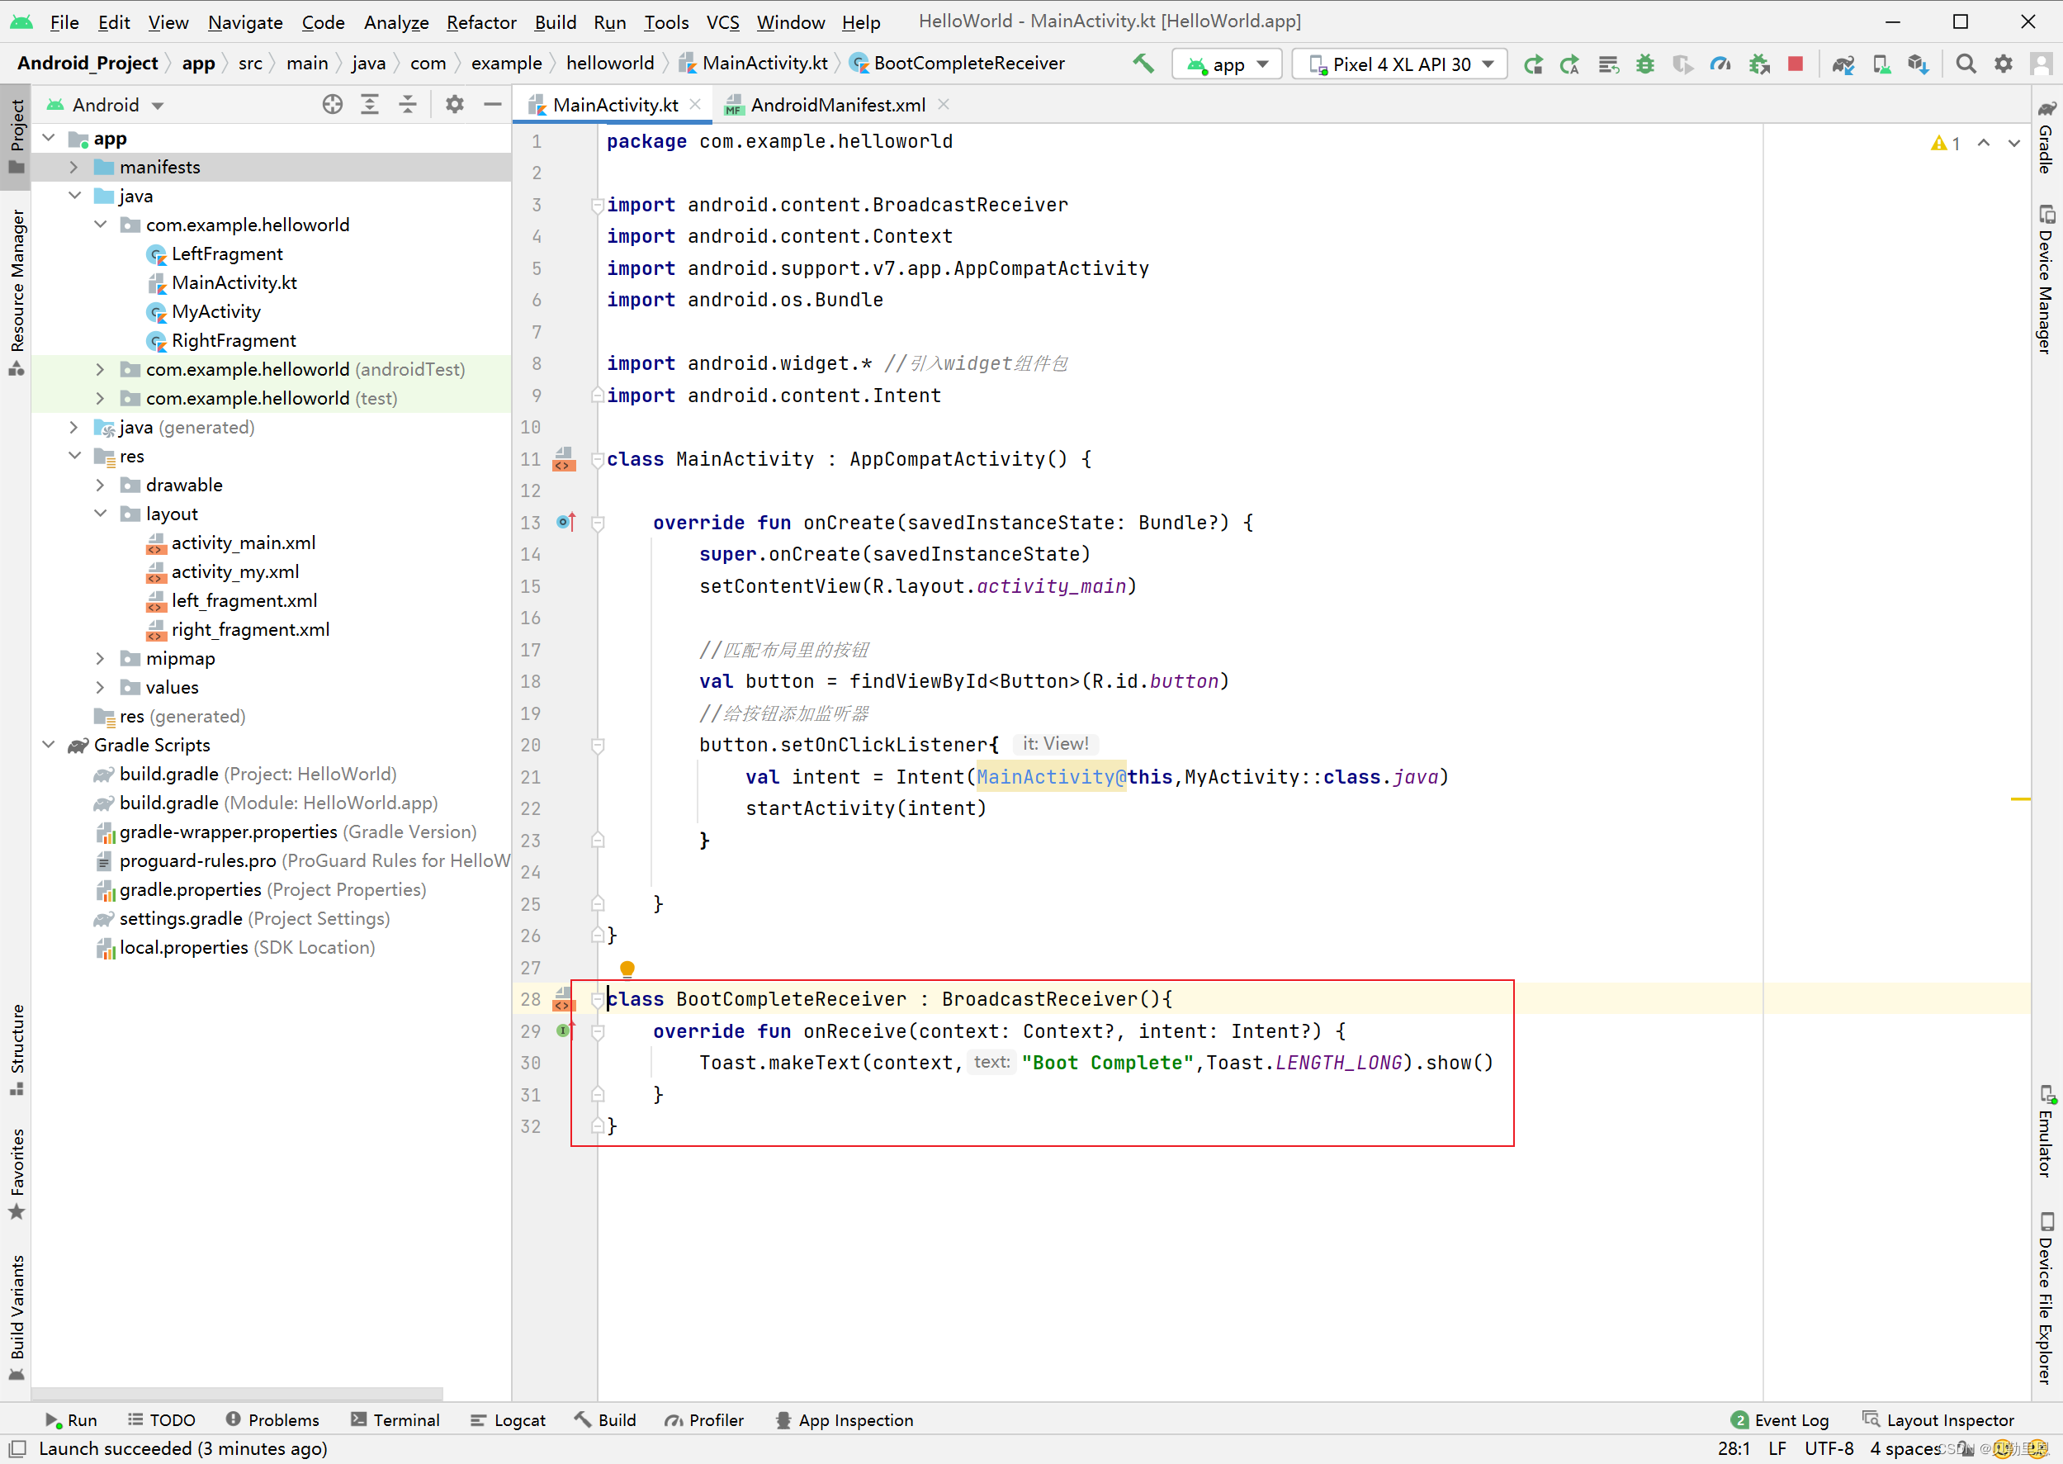This screenshot has height=1464, width=2063.
Task: Click the Collapse All icon in Project panel
Action: tap(407, 105)
